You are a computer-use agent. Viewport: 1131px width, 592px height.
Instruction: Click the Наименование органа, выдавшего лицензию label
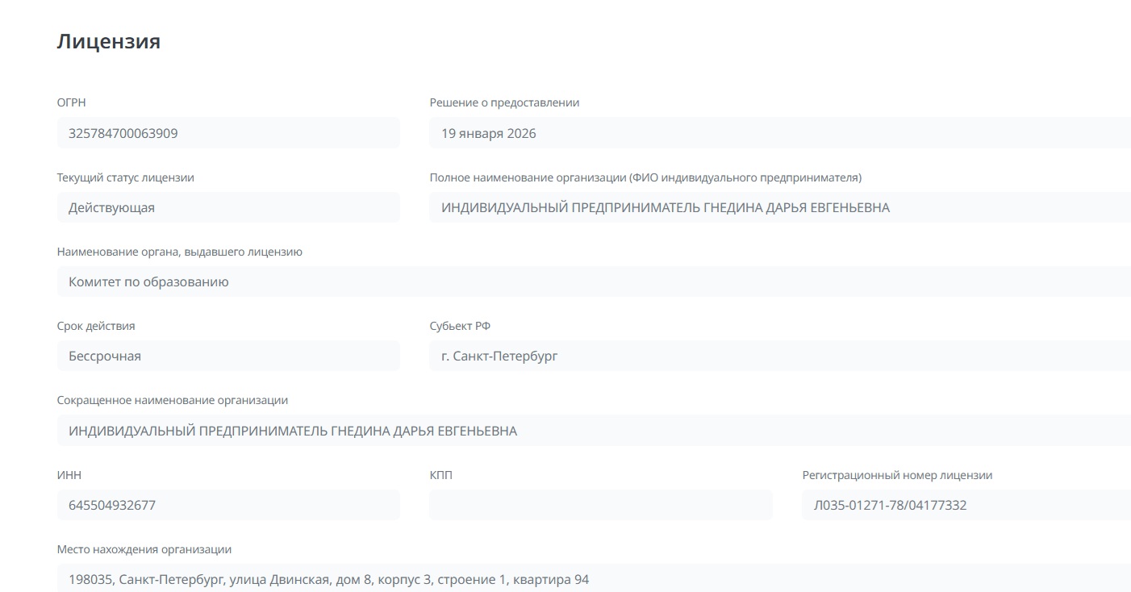click(x=180, y=252)
